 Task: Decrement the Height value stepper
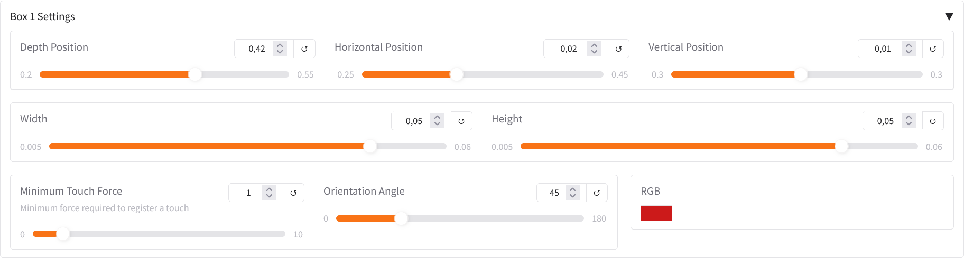coord(909,124)
